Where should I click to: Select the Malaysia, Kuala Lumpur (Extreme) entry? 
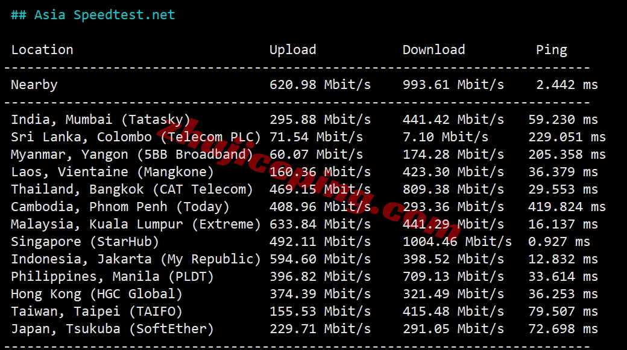[x=136, y=224]
